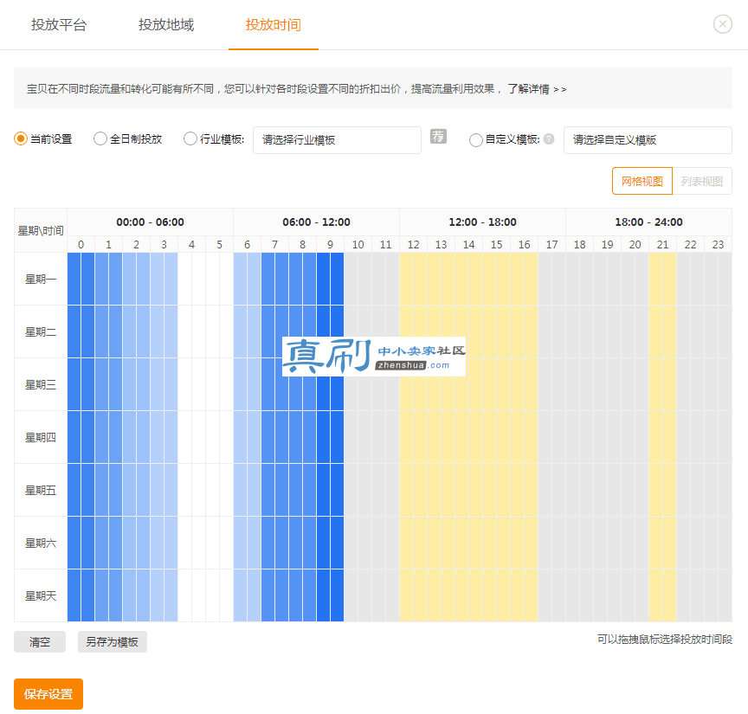Image resolution: width=748 pixels, height=714 pixels.
Task: Switch to 列表视图 list view
Action: point(702,181)
